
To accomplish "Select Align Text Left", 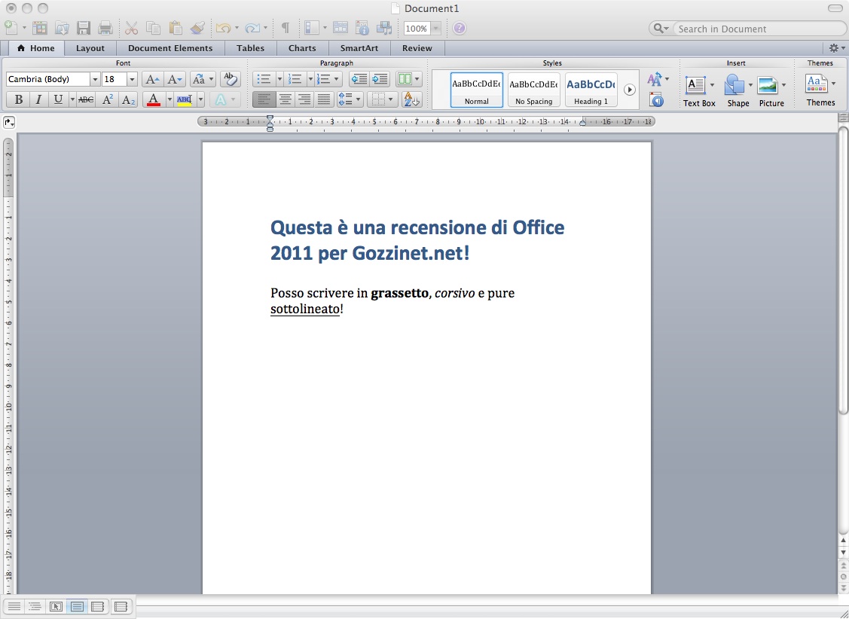I will click(264, 99).
